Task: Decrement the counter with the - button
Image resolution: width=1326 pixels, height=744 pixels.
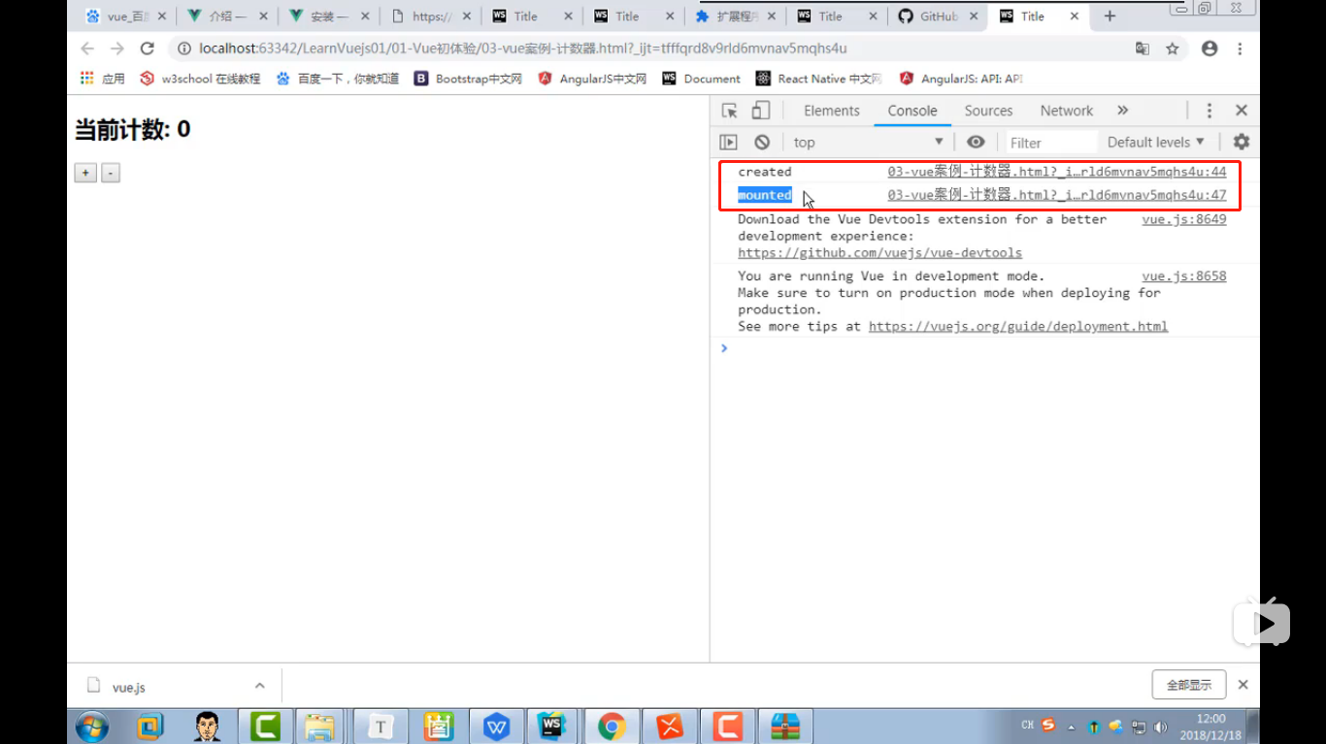Action: pyautogui.click(x=111, y=173)
